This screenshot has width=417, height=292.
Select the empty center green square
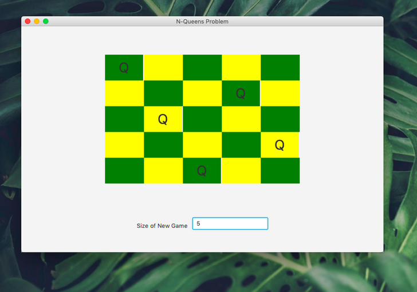pyautogui.click(x=202, y=119)
